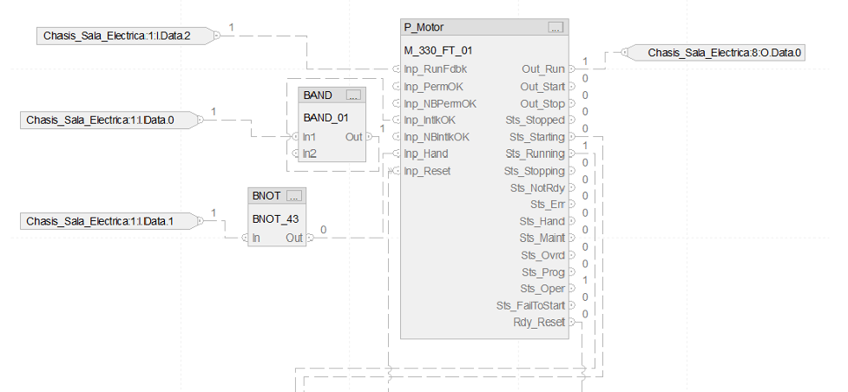
Task: Open P_Motor block properties ellipsis button
Action: point(555,28)
